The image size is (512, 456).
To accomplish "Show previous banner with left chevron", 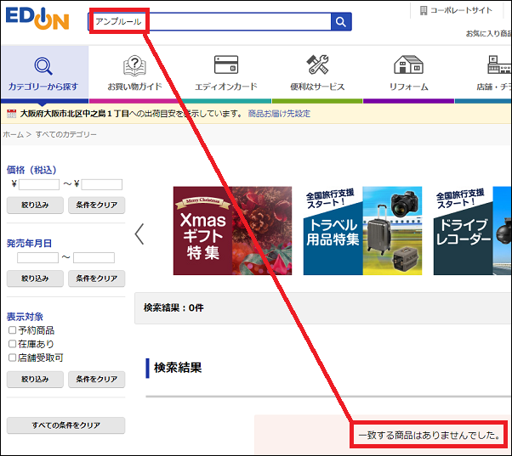I will click(139, 234).
